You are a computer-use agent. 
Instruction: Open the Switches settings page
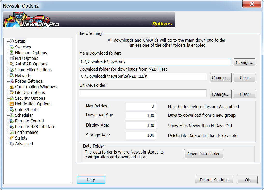23,47
